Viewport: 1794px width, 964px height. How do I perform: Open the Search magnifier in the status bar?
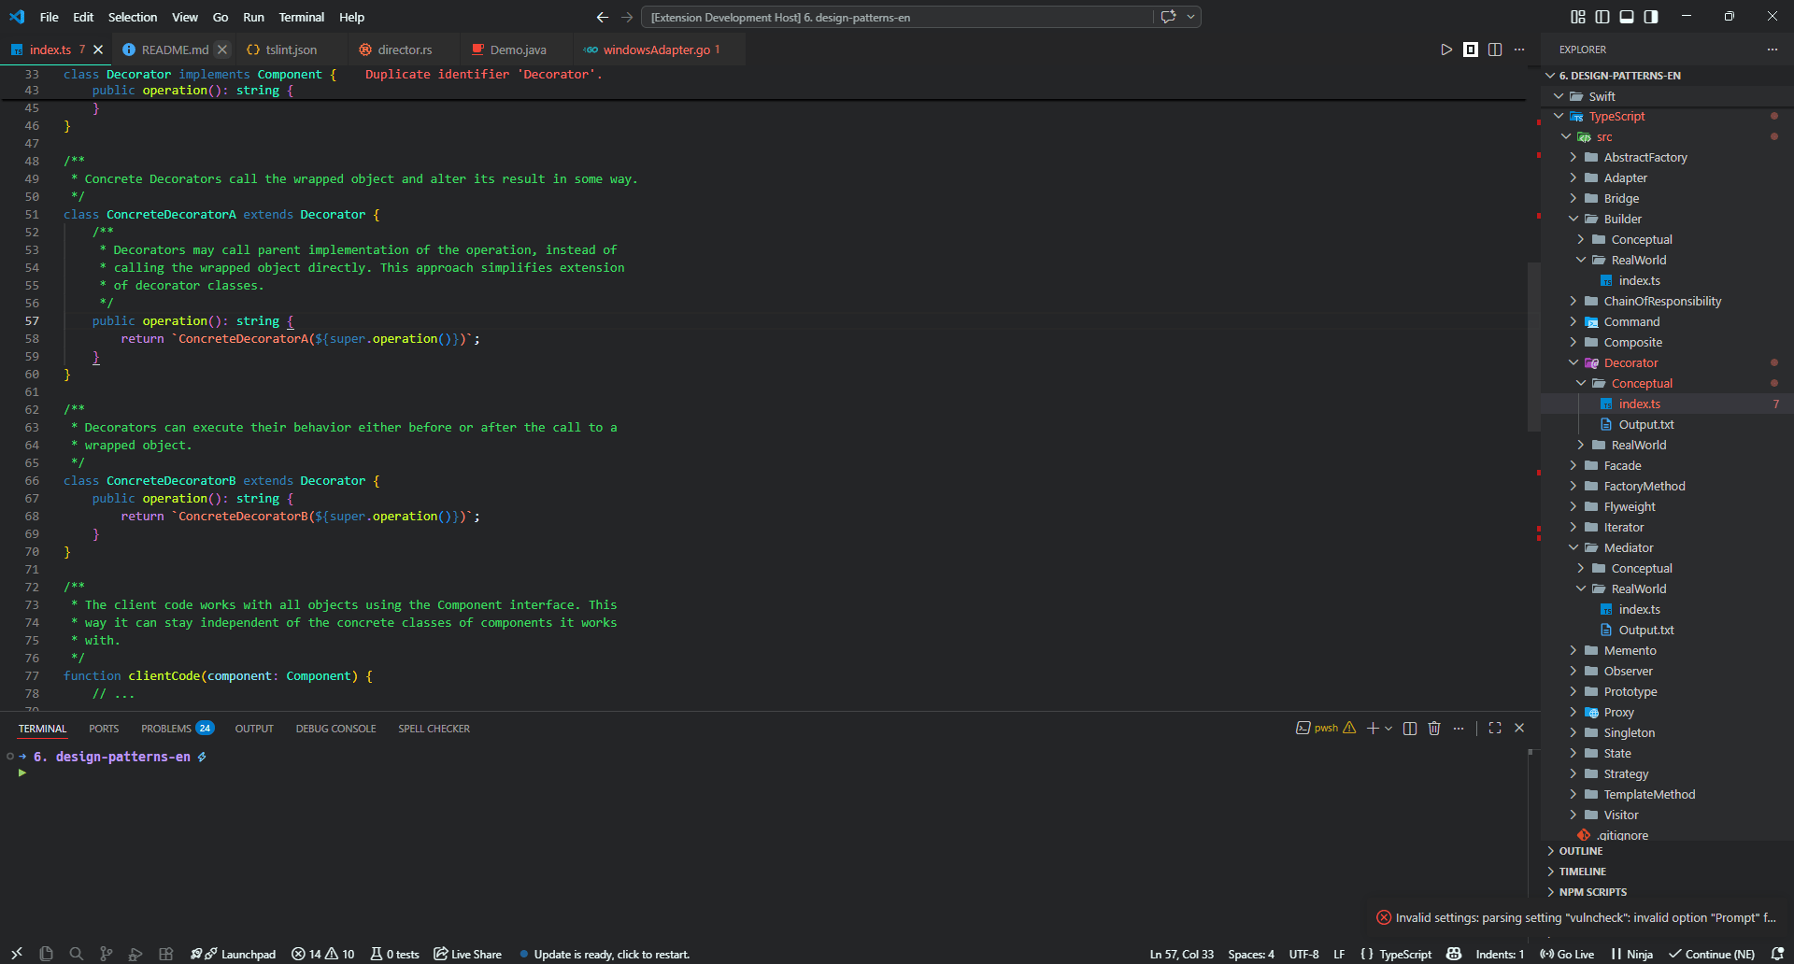[x=77, y=954]
